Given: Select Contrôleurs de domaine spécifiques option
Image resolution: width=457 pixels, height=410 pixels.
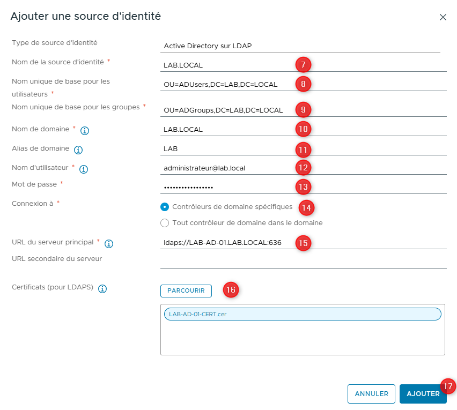Looking at the screenshot, I should [166, 207].
